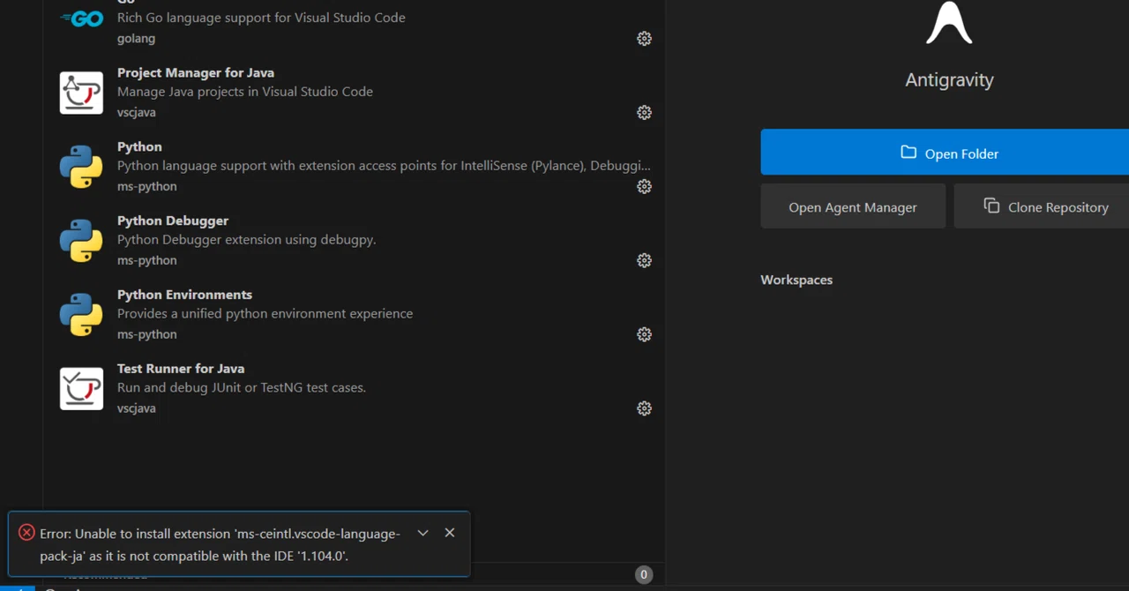Viewport: 1129px width, 591px height.
Task: Expand the error notification with chevron
Action: 422,533
